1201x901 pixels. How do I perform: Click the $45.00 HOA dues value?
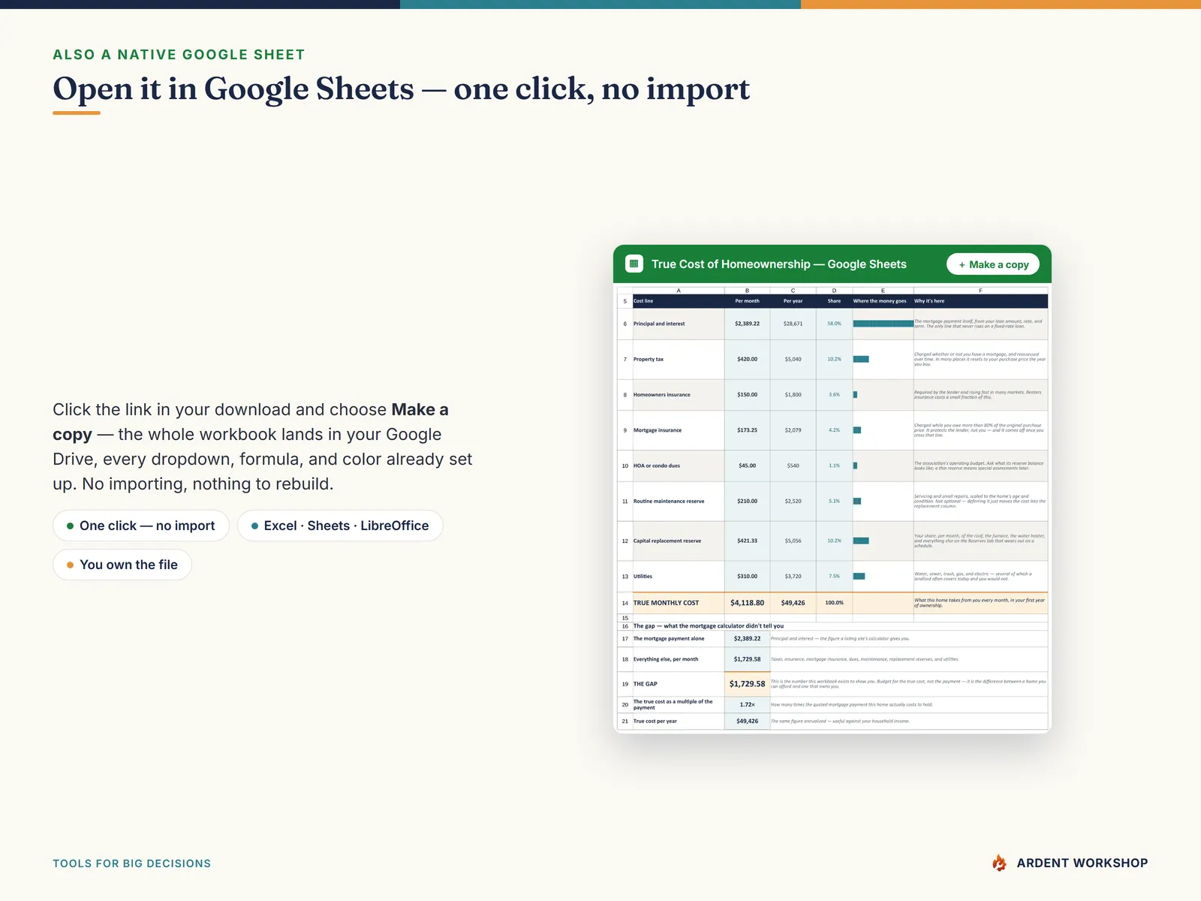click(747, 466)
